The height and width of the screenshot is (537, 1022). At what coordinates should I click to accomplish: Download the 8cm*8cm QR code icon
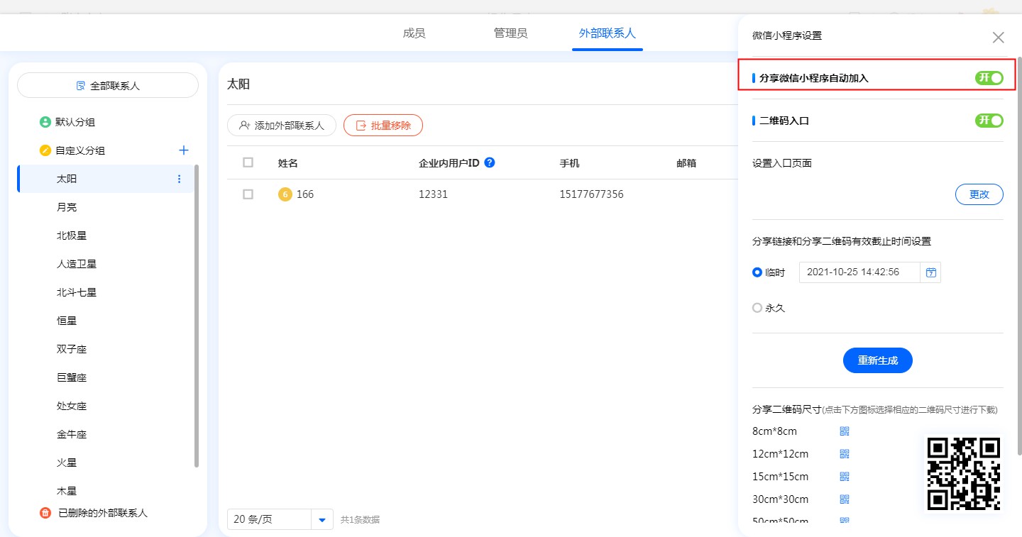[845, 431]
